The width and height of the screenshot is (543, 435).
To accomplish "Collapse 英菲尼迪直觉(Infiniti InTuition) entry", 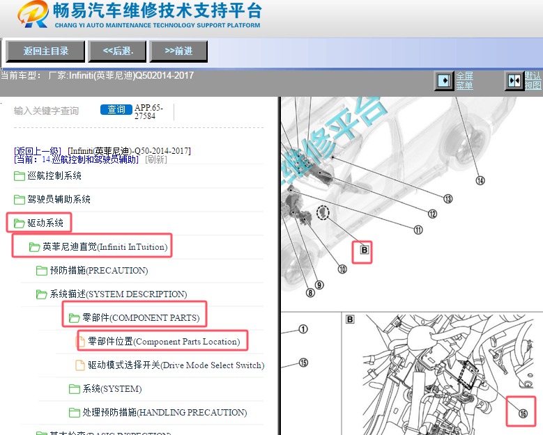I will tap(105, 246).
